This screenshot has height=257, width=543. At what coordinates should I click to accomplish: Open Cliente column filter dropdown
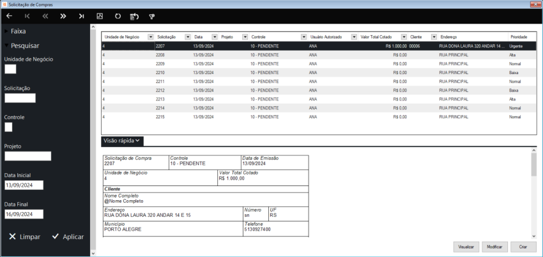434,36
